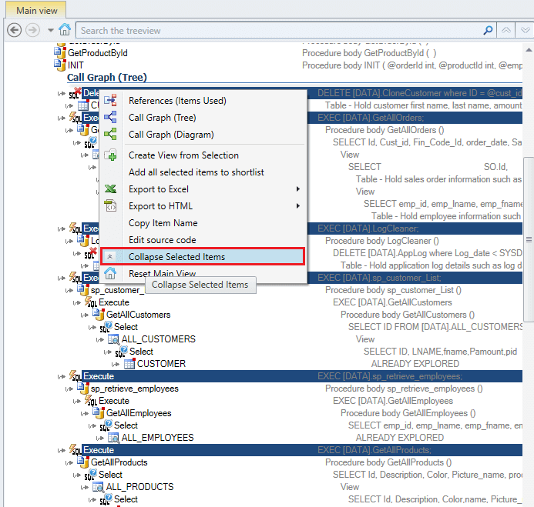
Task: Collapse the sp_retrieve_employees tree node
Action: pyautogui.click(x=69, y=389)
